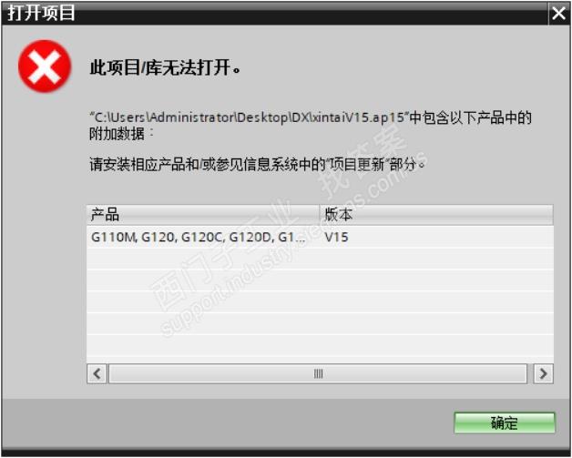The height and width of the screenshot is (458, 572).
Task: Sort by the 版本 column header
Action: point(436,214)
